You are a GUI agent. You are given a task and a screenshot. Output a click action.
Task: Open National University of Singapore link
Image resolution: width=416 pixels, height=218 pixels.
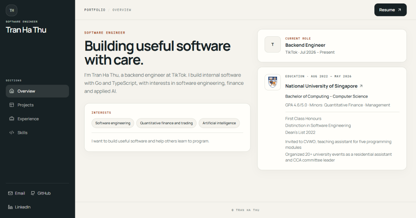click(324, 86)
